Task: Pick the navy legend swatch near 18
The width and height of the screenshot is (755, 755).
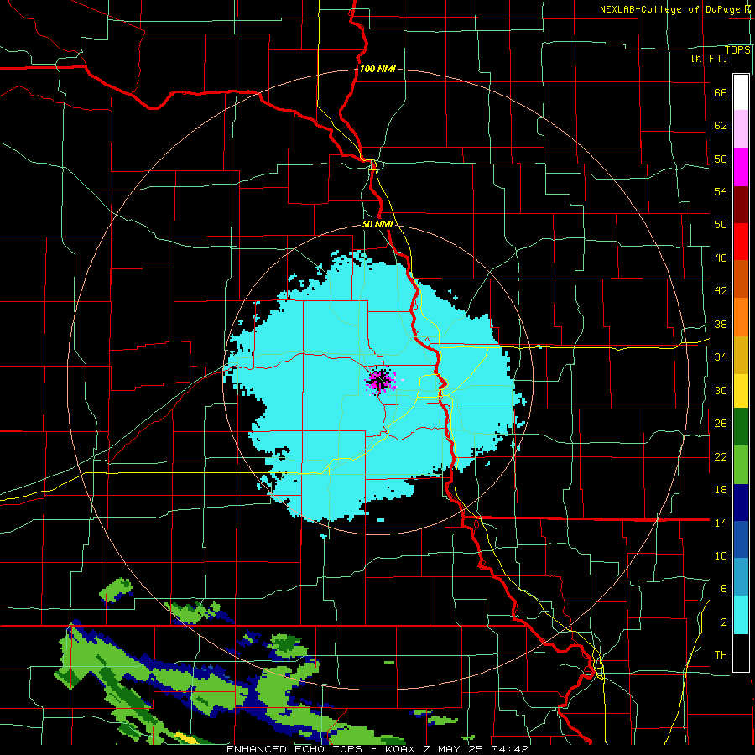Action: coord(741,502)
